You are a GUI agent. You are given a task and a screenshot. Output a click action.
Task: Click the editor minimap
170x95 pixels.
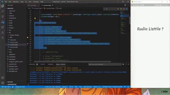124,23
